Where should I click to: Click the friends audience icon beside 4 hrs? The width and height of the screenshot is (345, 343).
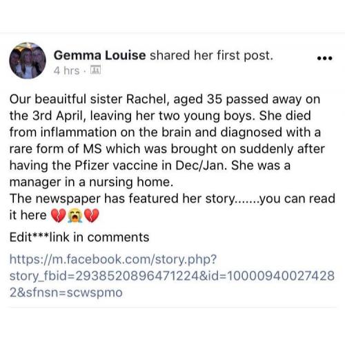click(x=95, y=70)
